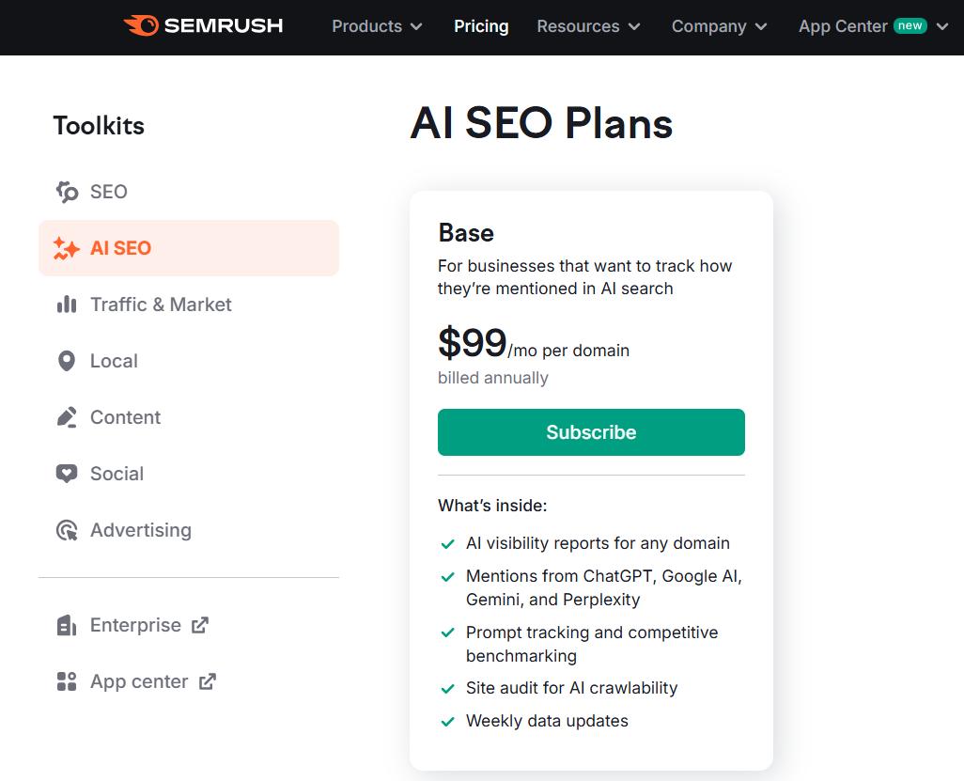Screen dimensions: 964x781
Task: Click the AI SEO sparkles icon
Action: coord(66,247)
